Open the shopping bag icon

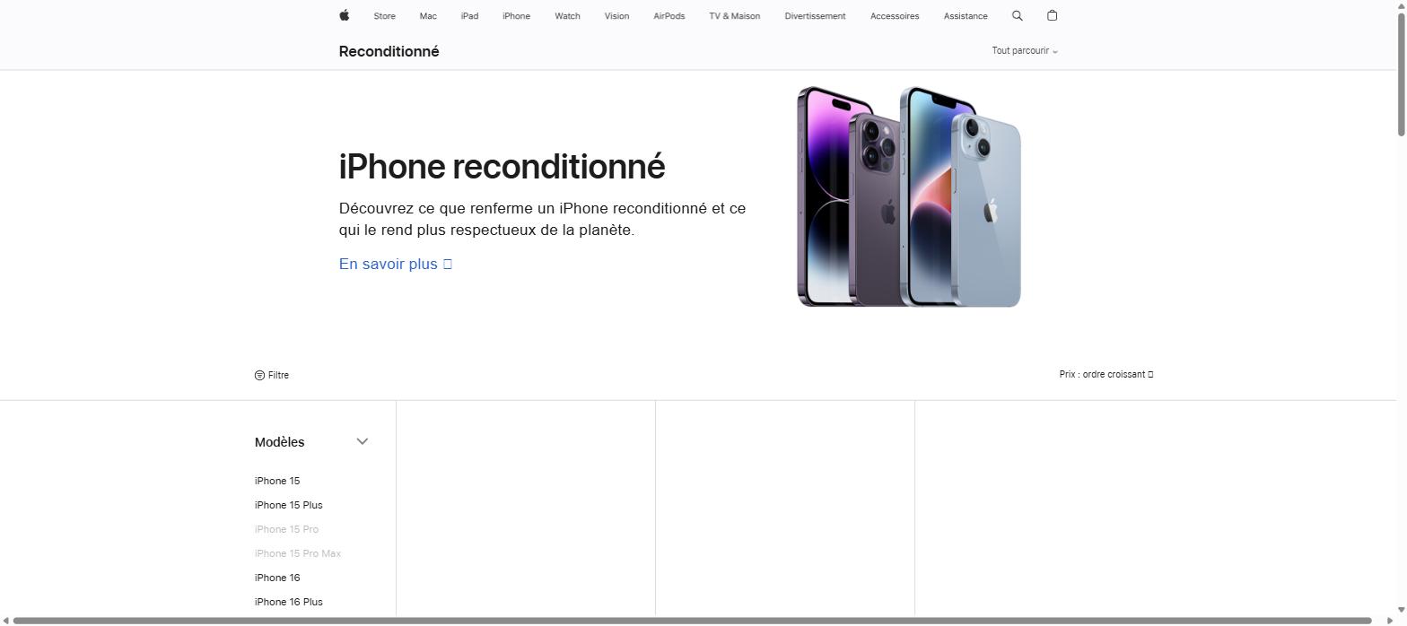[x=1052, y=15]
